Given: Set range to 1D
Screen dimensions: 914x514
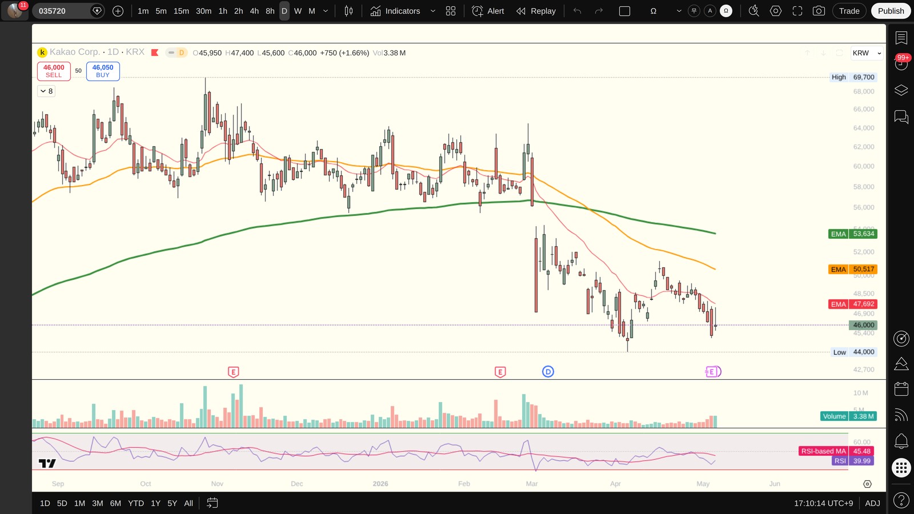Looking at the screenshot, I should 45,503.
